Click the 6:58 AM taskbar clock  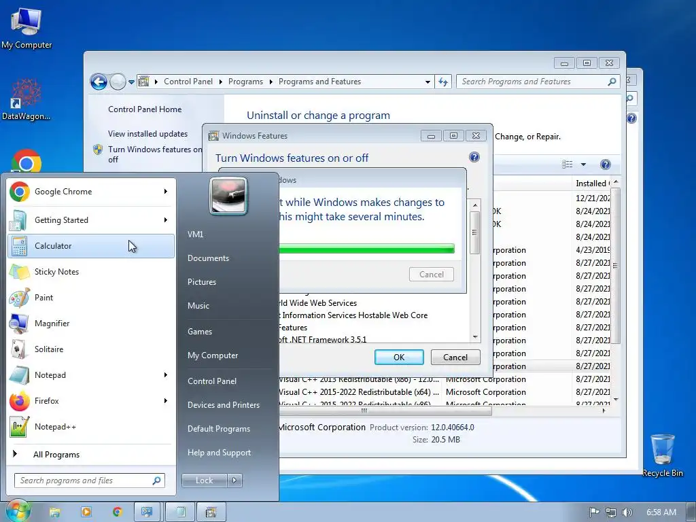[661, 512]
